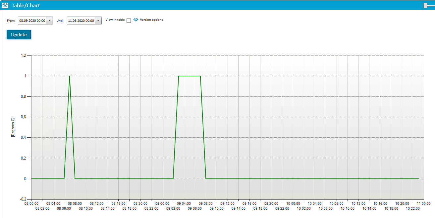Open the From date dropdown arrow
Image resolution: width=435 pixels, height=218 pixels.
pyautogui.click(x=49, y=20)
